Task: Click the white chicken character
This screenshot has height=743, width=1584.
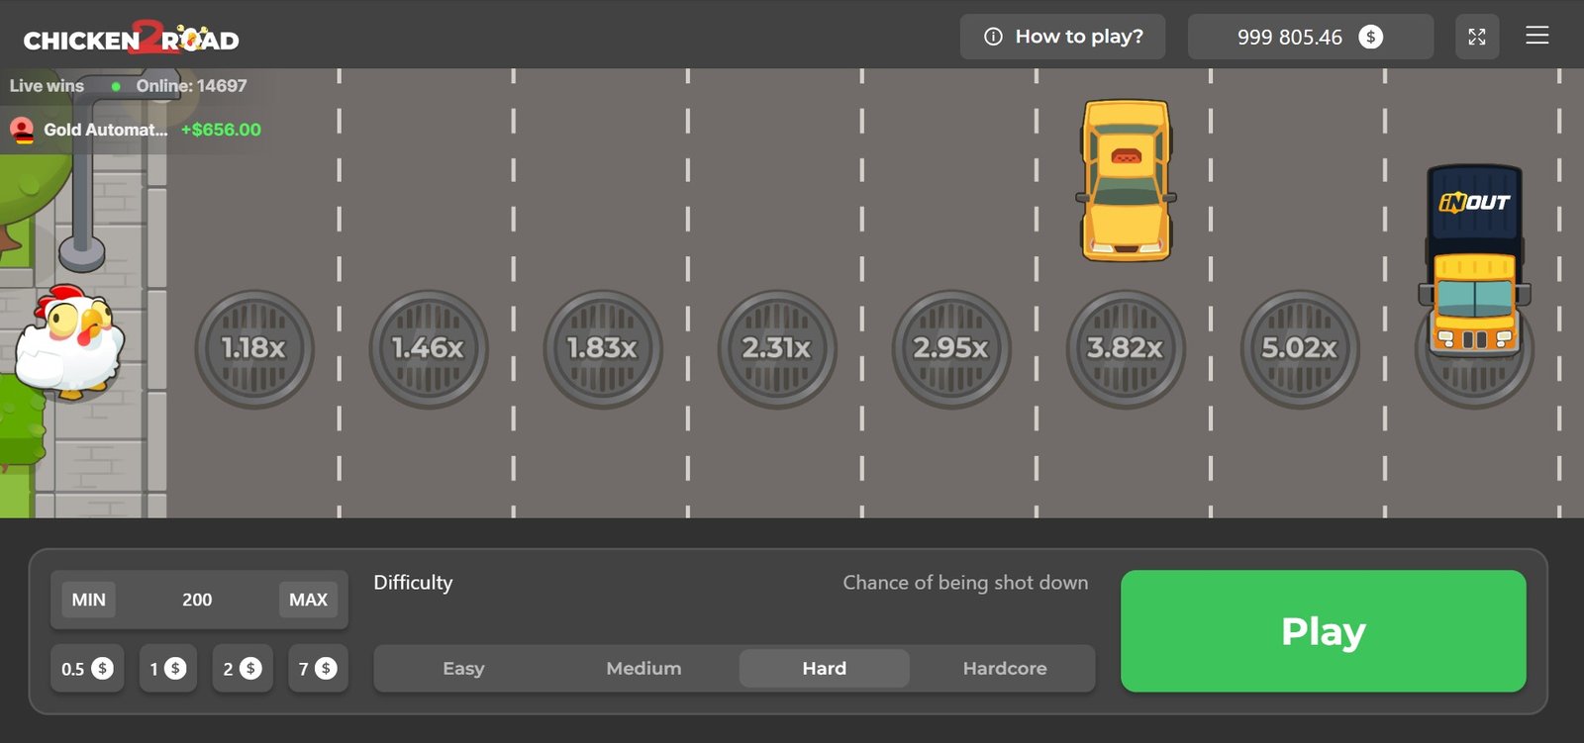Action: click(x=69, y=341)
